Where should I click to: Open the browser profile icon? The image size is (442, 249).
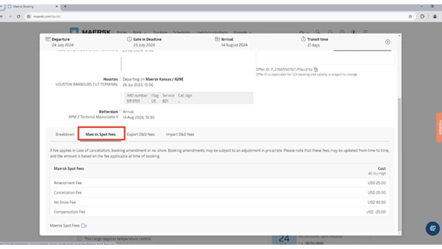435,16
